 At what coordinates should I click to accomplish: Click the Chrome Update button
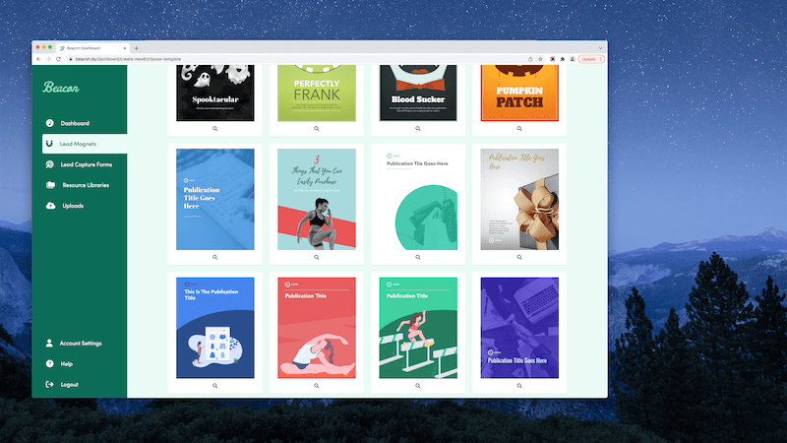(588, 59)
